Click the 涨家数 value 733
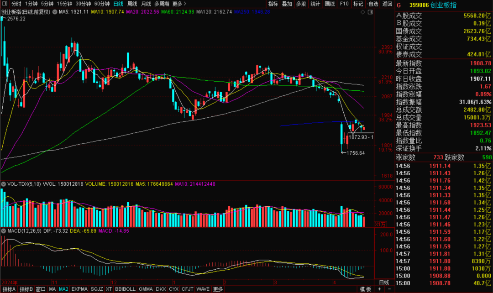The image size is (493, 293). click(438, 157)
